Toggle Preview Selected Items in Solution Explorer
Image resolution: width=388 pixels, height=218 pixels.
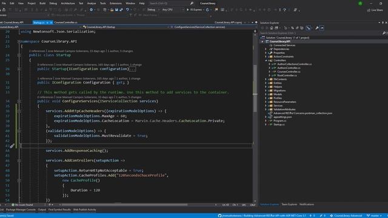tap(322, 28)
